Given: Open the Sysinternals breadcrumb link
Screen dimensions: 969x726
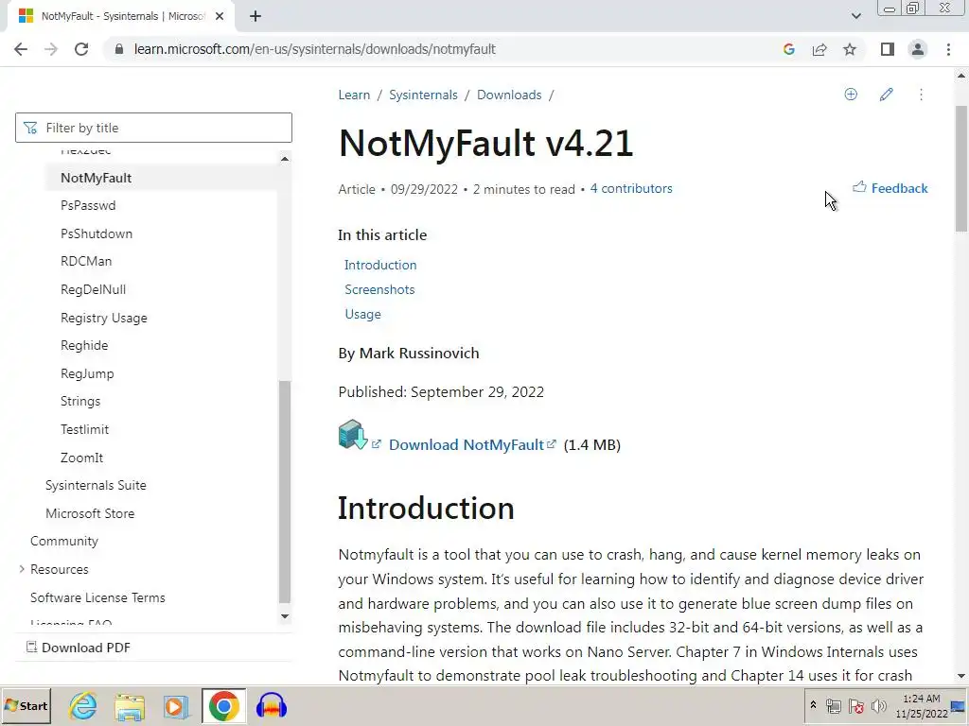Looking at the screenshot, I should 423,95.
